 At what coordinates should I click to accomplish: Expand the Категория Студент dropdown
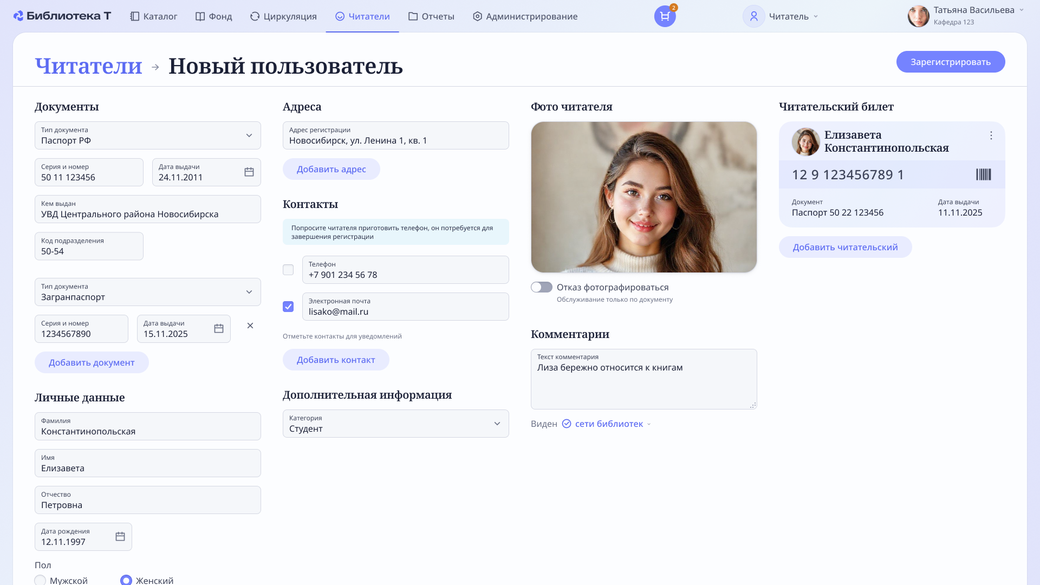[497, 424]
